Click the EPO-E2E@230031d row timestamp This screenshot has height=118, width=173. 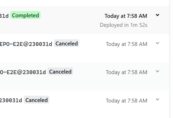[x=127, y=44]
